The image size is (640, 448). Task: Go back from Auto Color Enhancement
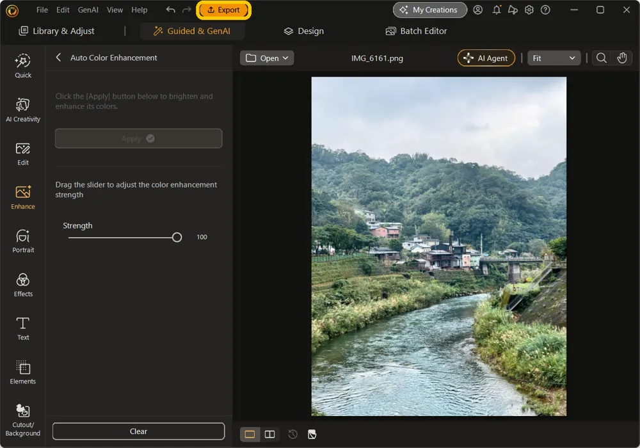tap(58, 58)
